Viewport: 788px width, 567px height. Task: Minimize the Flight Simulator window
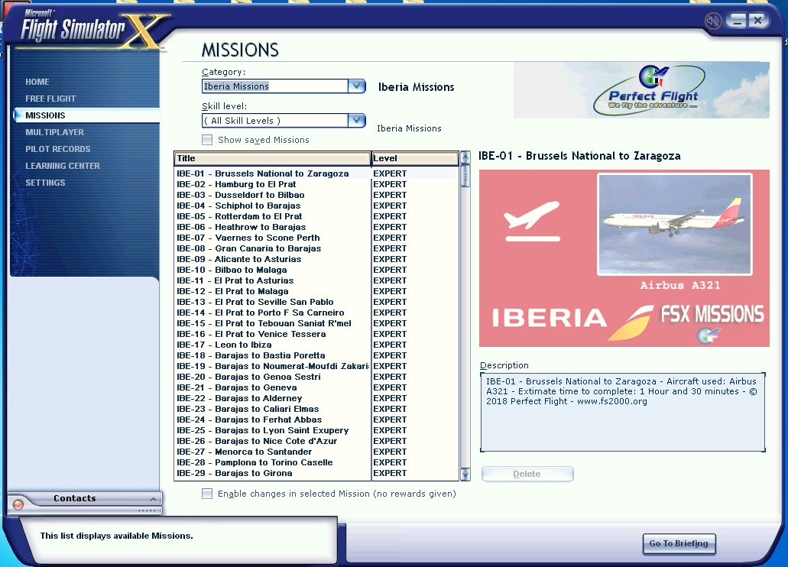[x=737, y=21]
